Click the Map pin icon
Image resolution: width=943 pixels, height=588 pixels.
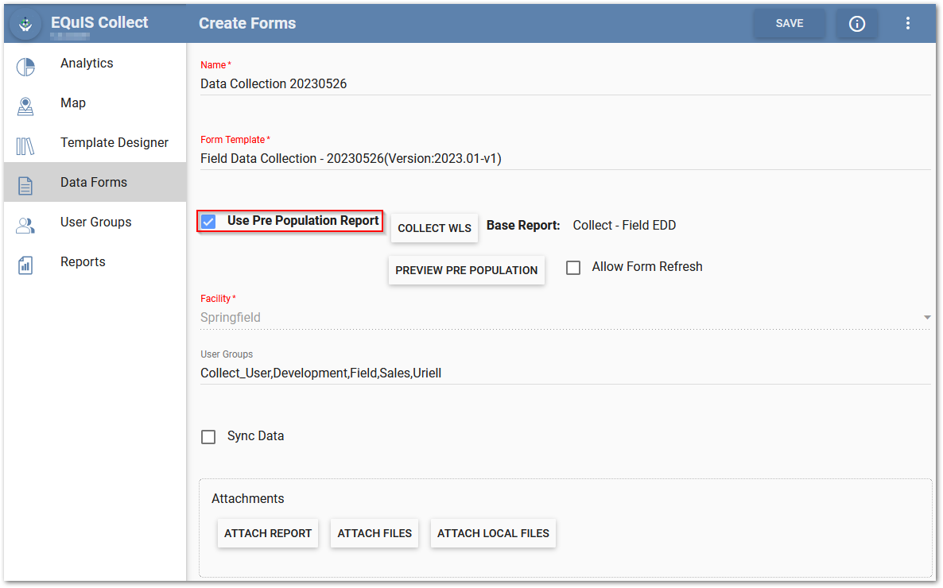[x=25, y=106]
